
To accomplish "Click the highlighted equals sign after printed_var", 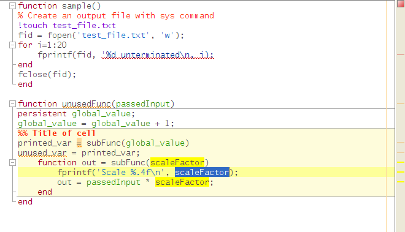I will point(79,143).
